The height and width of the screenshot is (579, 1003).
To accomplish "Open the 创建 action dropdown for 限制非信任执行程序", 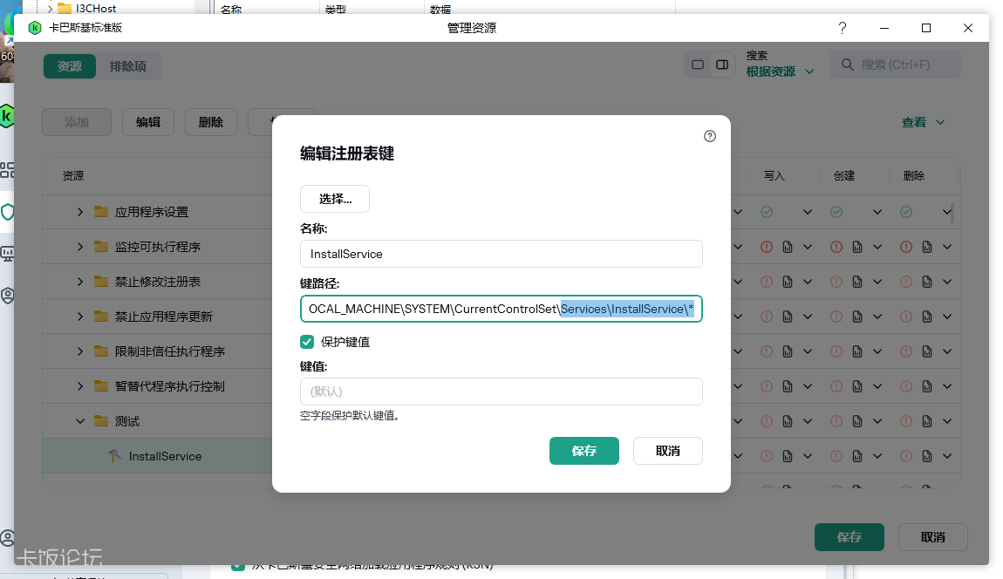I will click(x=877, y=351).
